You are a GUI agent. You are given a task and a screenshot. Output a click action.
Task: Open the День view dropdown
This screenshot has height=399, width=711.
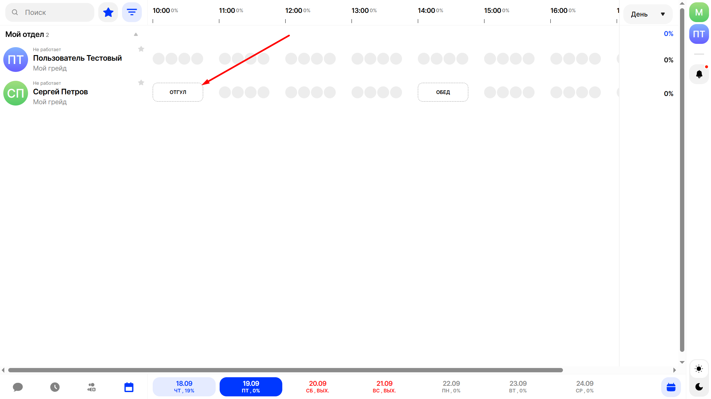pos(648,14)
